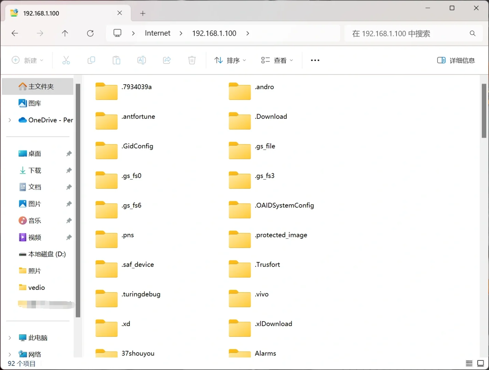
Task: Select the .Trusfort folder name
Action: tap(267, 264)
